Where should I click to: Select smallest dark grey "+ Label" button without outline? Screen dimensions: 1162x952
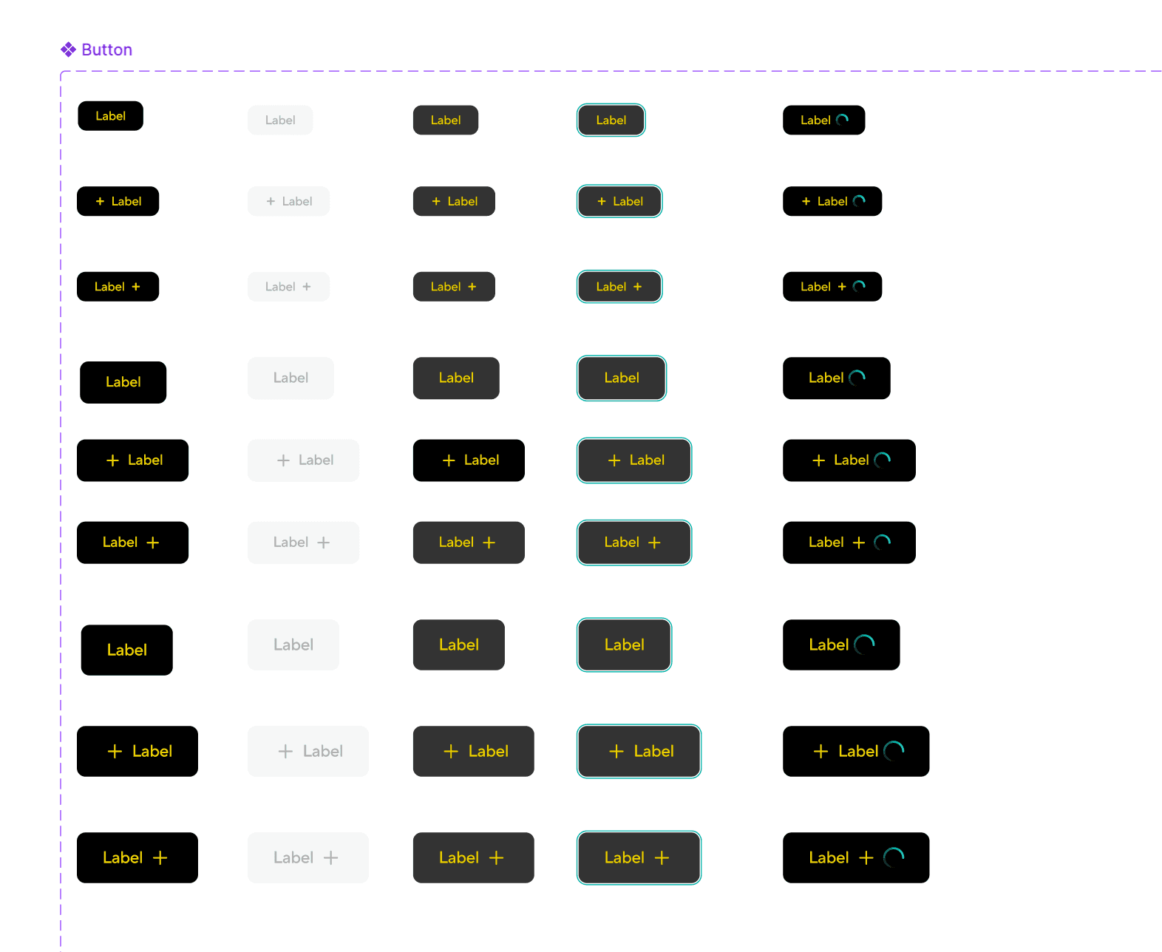(x=454, y=202)
